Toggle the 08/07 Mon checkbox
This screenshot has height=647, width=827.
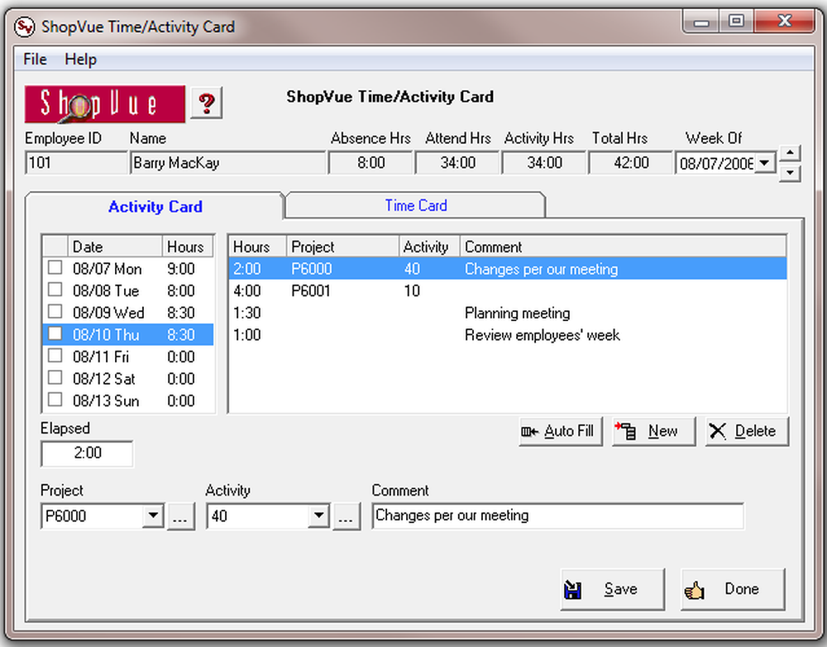55,267
